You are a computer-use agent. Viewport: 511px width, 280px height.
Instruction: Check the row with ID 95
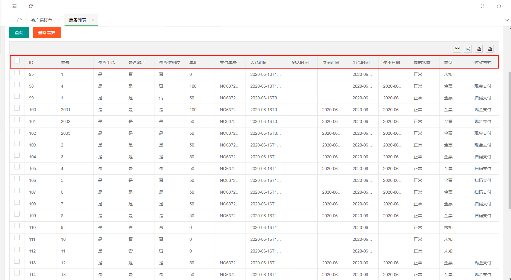(17, 72)
